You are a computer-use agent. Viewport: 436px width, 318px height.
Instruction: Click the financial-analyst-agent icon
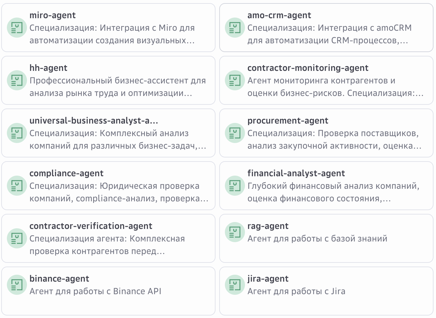(235, 186)
